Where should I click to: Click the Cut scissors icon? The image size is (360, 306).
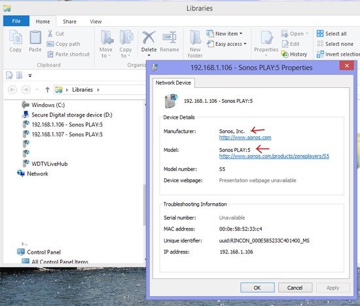(50, 33)
